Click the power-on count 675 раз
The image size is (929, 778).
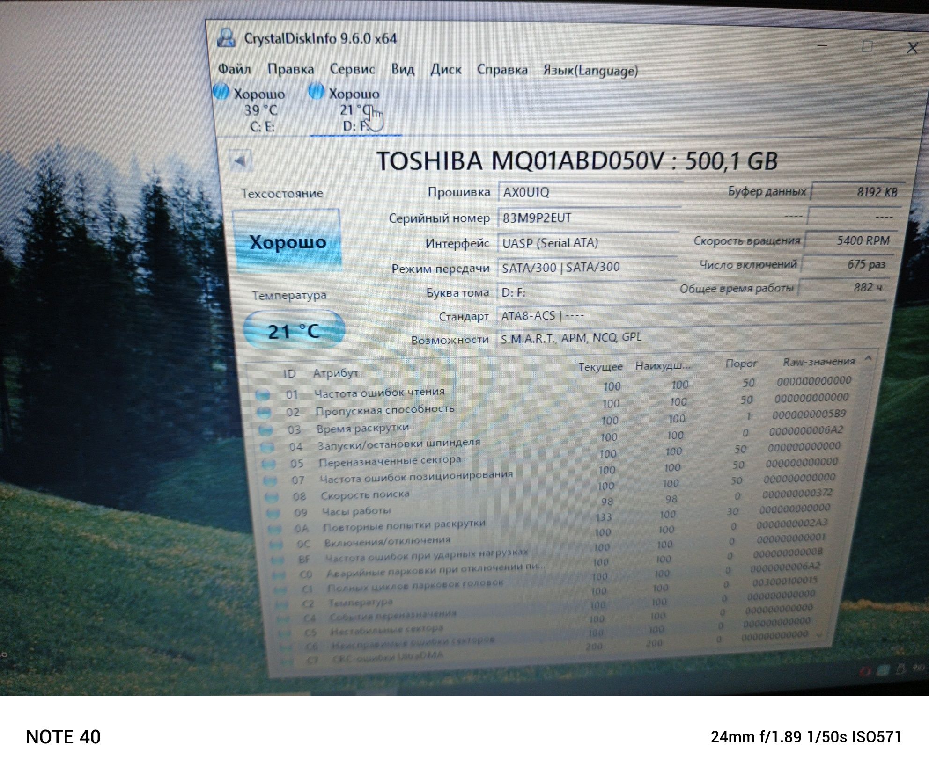848,264
